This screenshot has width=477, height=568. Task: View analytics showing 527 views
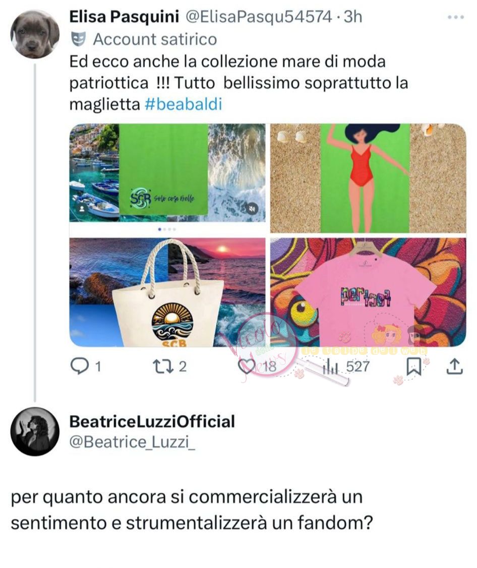[330, 366]
